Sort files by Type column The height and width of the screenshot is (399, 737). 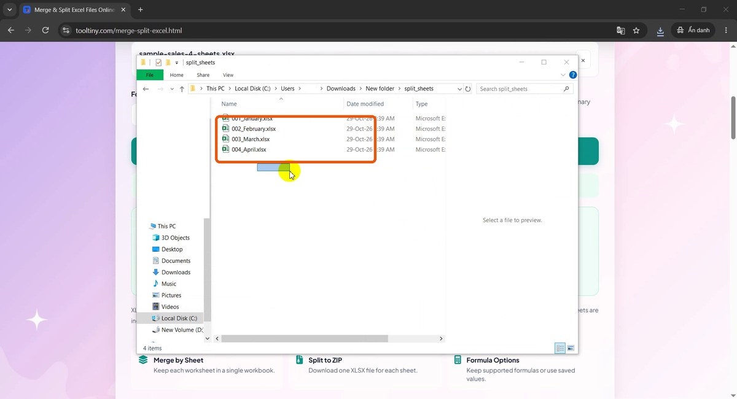click(x=421, y=104)
